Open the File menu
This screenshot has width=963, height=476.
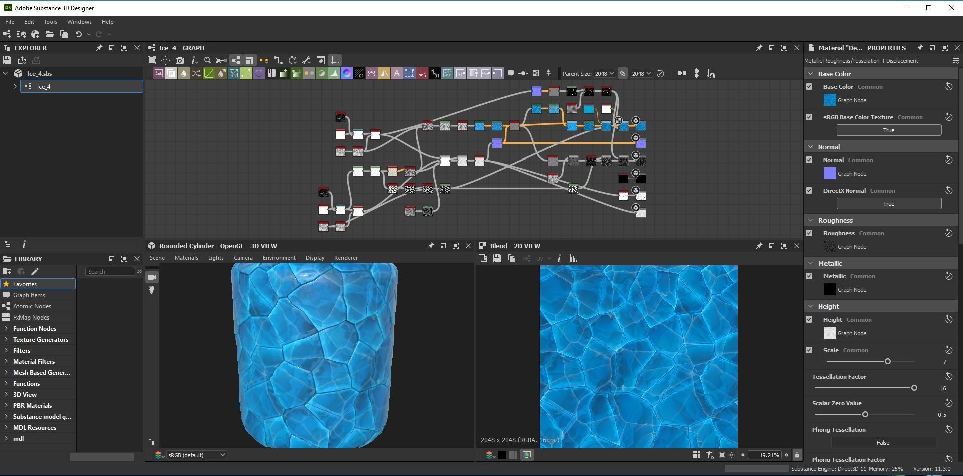10,22
